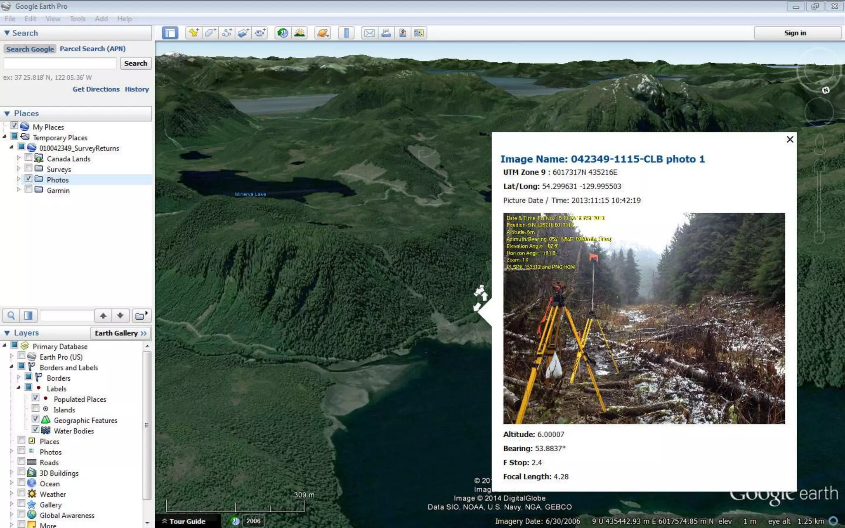
Task: Click the Add Placemark pin icon
Action: point(194,33)
